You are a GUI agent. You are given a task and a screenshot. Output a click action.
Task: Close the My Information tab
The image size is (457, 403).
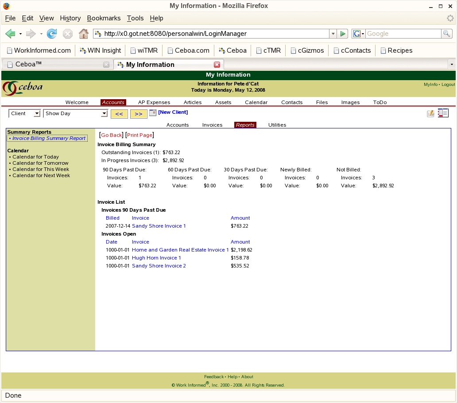[x=217, y=65]
